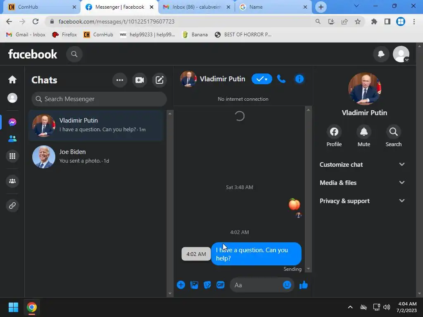
Task: Open Extensions puzzle icon
Action: [x=374, y=21]
